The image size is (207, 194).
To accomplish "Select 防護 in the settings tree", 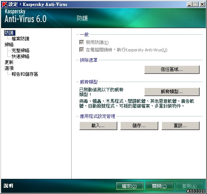I will 10,33.
